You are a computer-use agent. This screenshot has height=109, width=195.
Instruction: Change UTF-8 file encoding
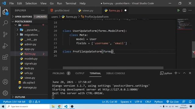point(138,102)
